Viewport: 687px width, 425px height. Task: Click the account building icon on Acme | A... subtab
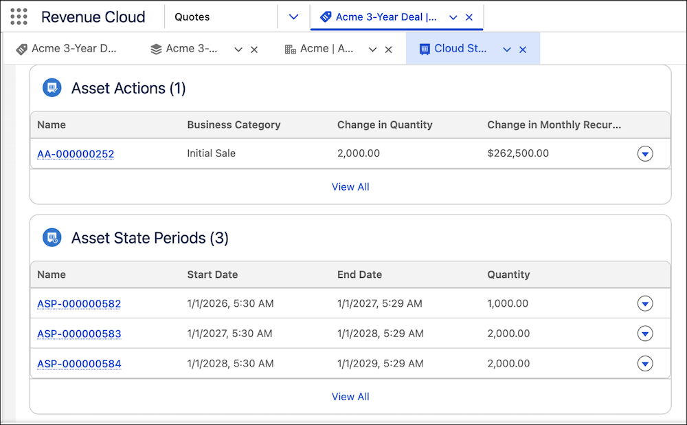pos(290,49)
